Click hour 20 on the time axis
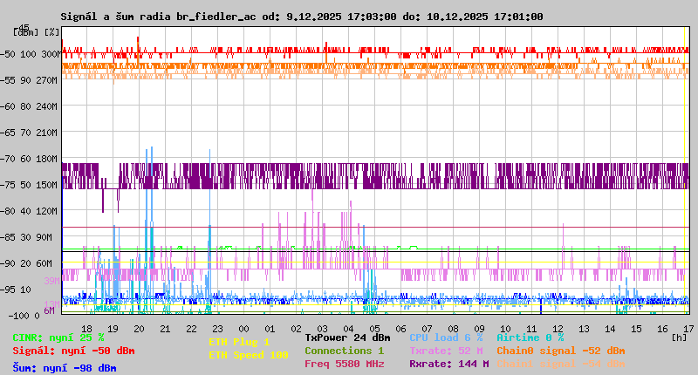Image resolution: width=698 pixels, height=375 pixels. coord(140,328)
